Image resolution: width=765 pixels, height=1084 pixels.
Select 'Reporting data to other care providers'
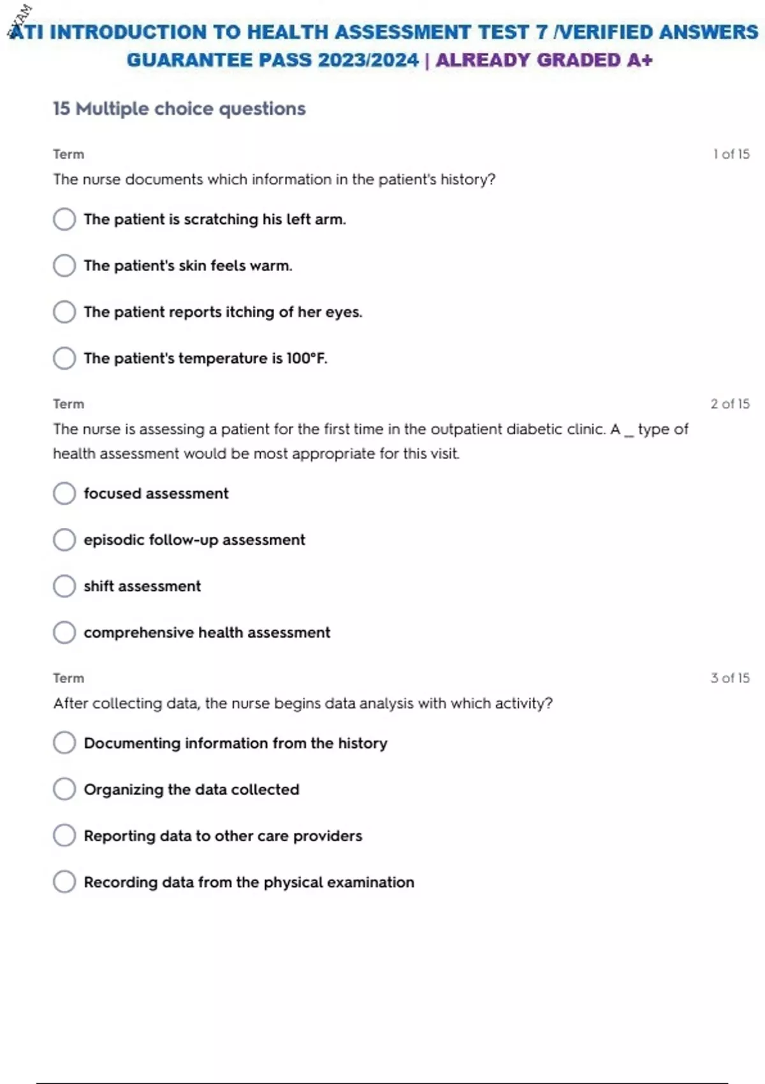click(x=64, y=835)
